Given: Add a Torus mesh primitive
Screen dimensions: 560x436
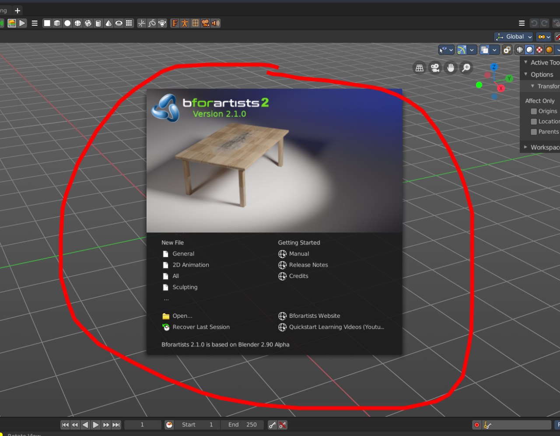Looking at the screenshot, I should coord(119,23).
